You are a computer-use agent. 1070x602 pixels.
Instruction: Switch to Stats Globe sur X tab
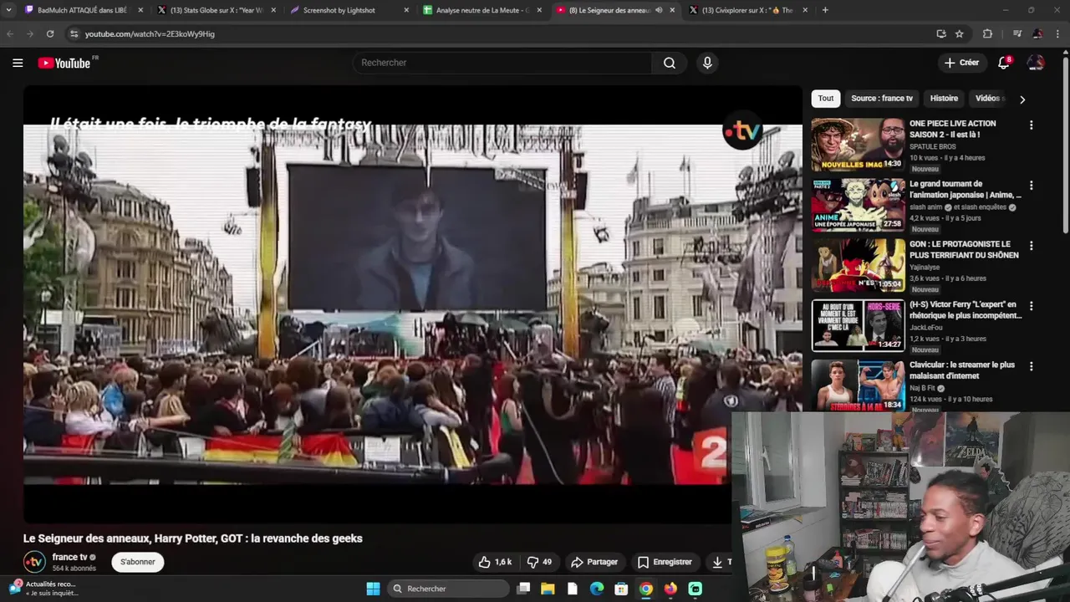pos(217,10)
